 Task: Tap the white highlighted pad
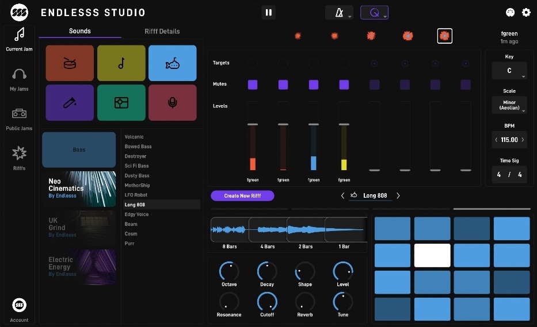coord(432,255)
